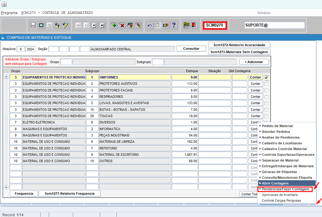
Task: Click the 1,667.91 stock value cell
Action: 185,155
